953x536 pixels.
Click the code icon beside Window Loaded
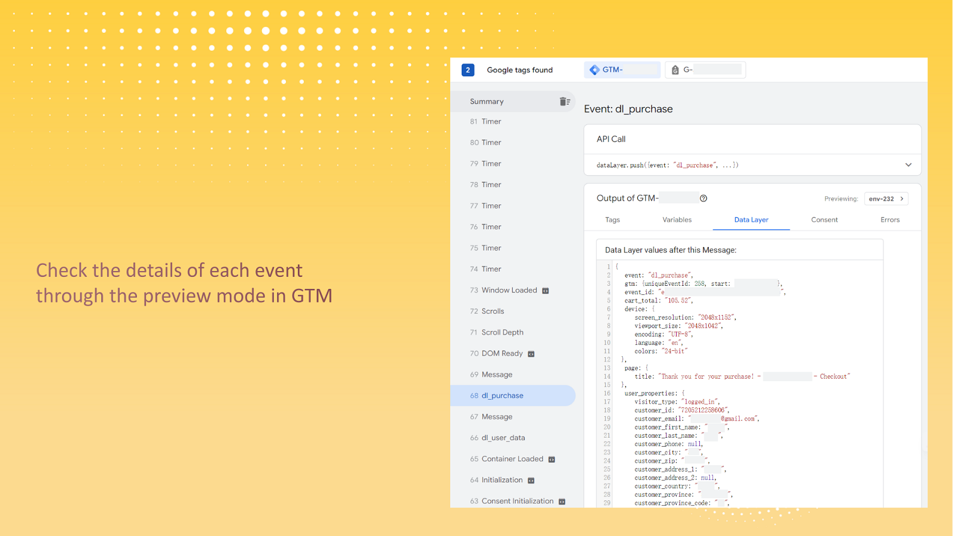pyautogui.click(x=545, y=291)
